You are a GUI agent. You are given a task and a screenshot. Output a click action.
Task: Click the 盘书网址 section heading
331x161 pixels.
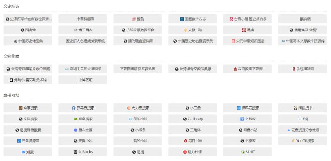pyautogui.click(x=12, y=95)
